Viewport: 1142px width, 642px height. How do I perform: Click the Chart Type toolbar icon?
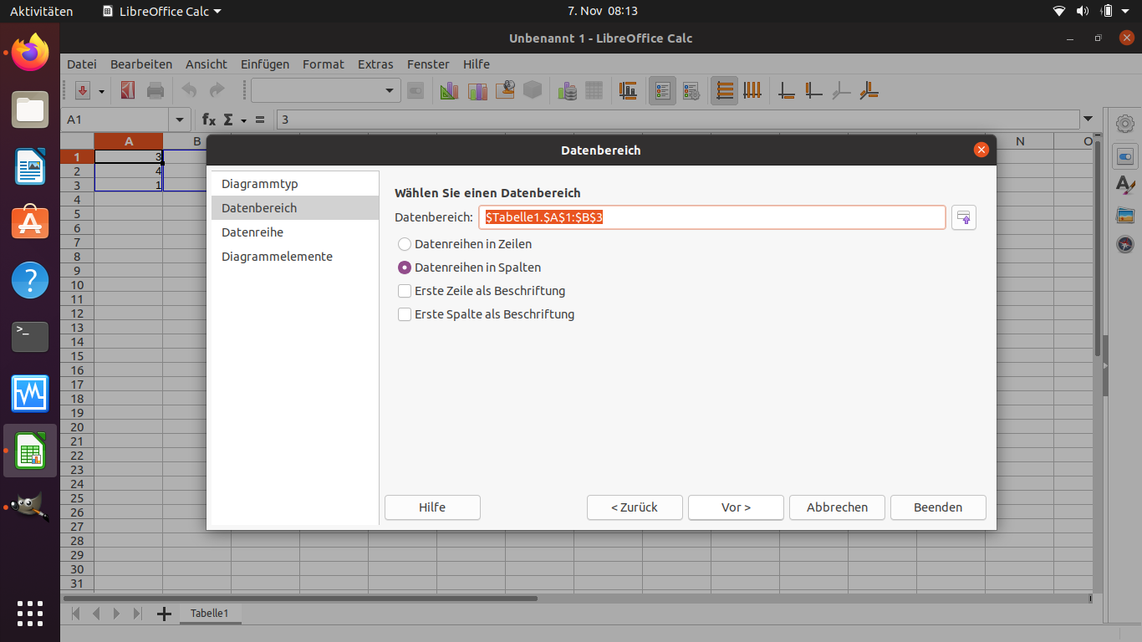(x=450, y=90)
